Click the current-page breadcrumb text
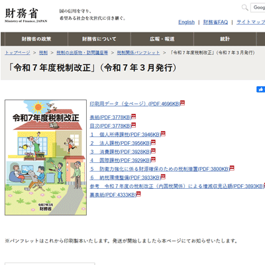Image resolution: width=265 pixels, height=265 pixels. (212, 52)
